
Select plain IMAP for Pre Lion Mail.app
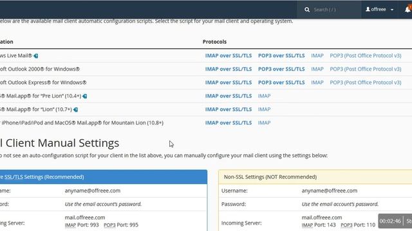(264, 96)
